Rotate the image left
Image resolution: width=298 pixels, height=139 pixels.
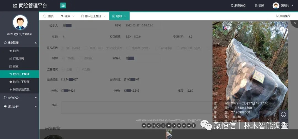(179, 126)
